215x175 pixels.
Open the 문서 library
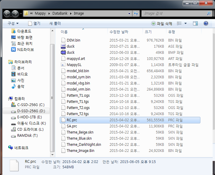(18, 68)
